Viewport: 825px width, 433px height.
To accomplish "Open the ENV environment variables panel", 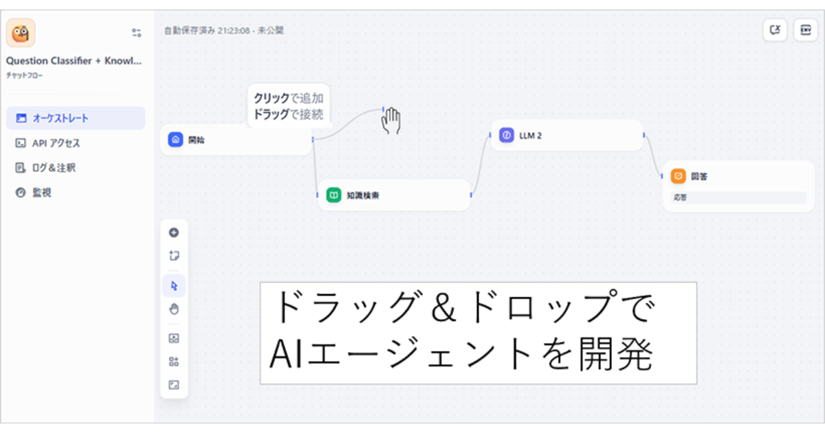I will pyautogui.click(x=805, y=30).
